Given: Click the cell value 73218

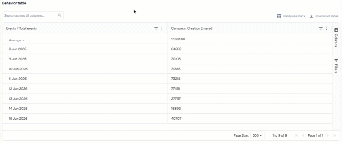Looking at the screenshot, I should point(176,79).
